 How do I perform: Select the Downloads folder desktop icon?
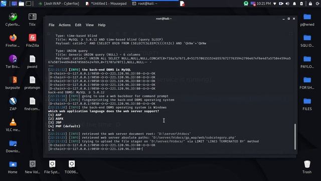13,146
